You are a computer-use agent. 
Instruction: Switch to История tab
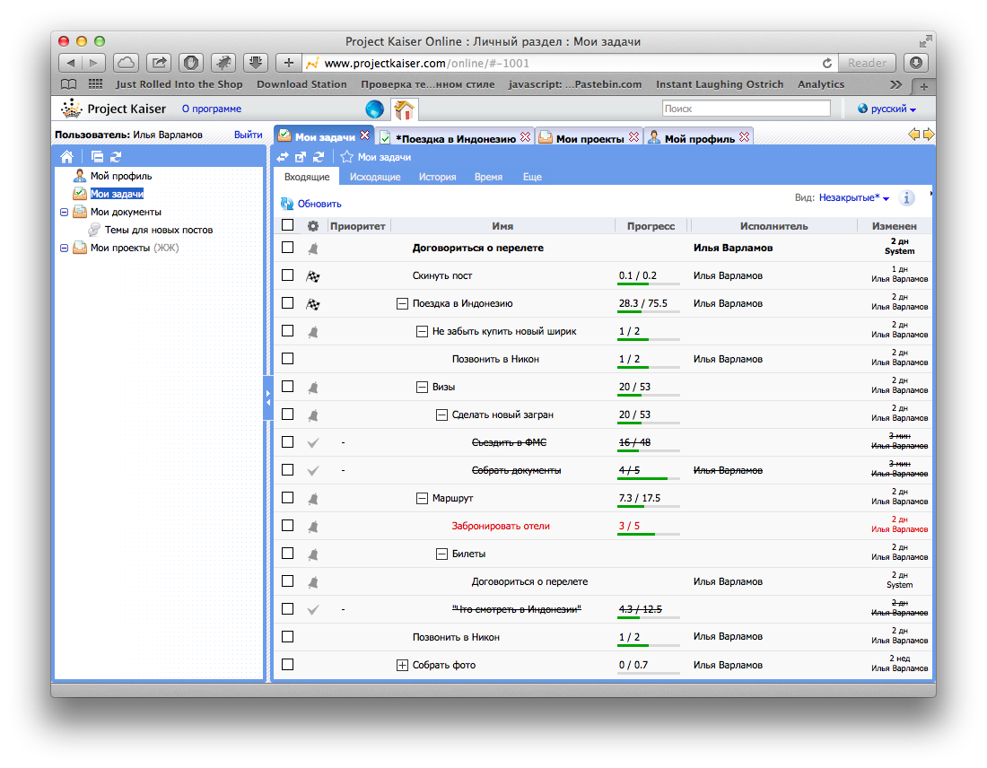coord(438,177)
